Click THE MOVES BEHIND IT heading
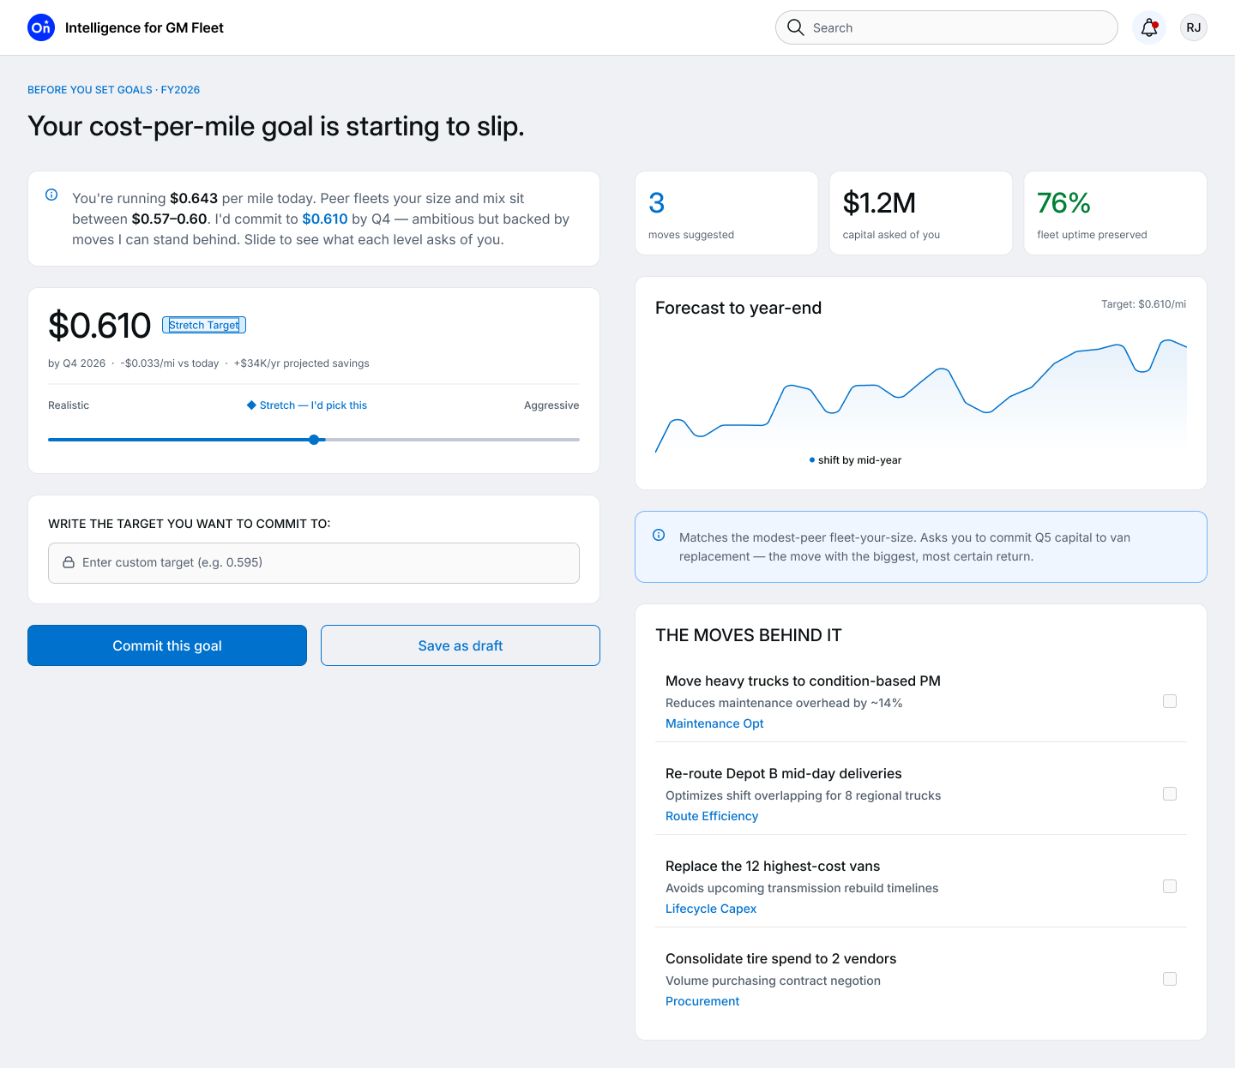This screenshot has width=1235, height=1068. [749, 635]
